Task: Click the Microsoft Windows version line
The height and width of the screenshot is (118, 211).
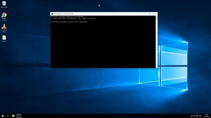Action: coord(67,17)
